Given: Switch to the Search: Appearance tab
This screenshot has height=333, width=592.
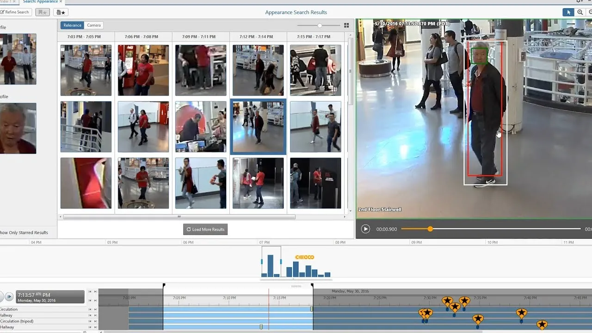Looking at the screenshot, I should 40,1.
